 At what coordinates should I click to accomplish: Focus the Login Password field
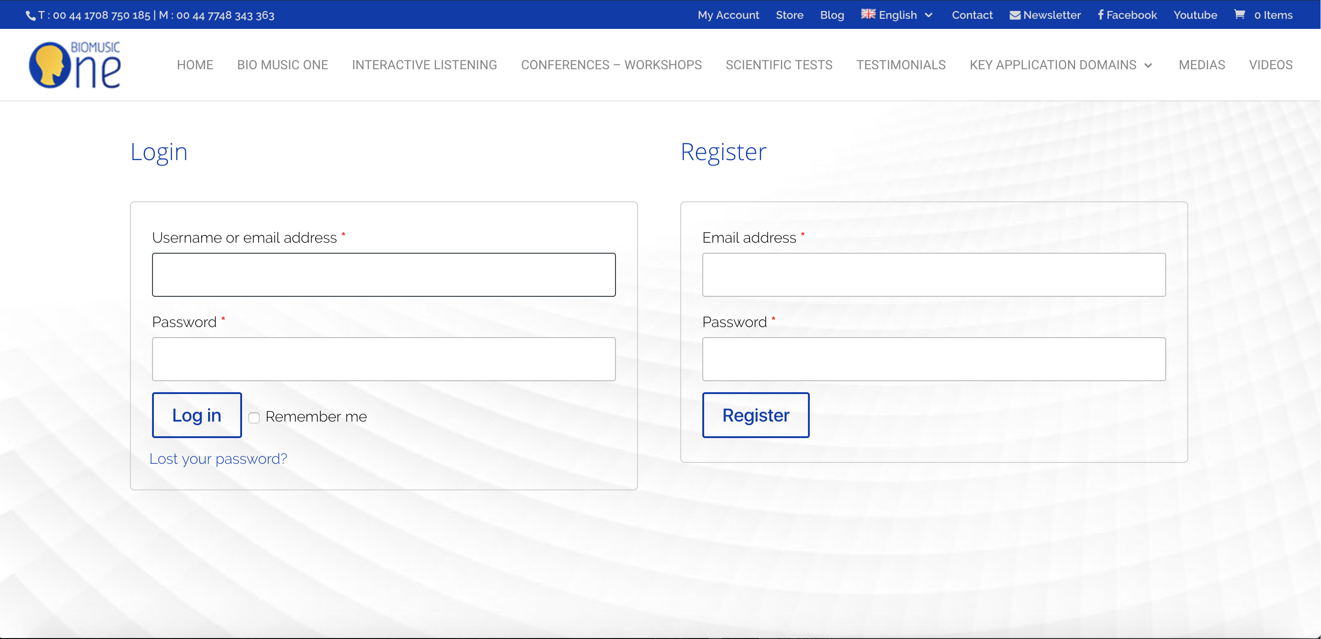coord(384,359)
